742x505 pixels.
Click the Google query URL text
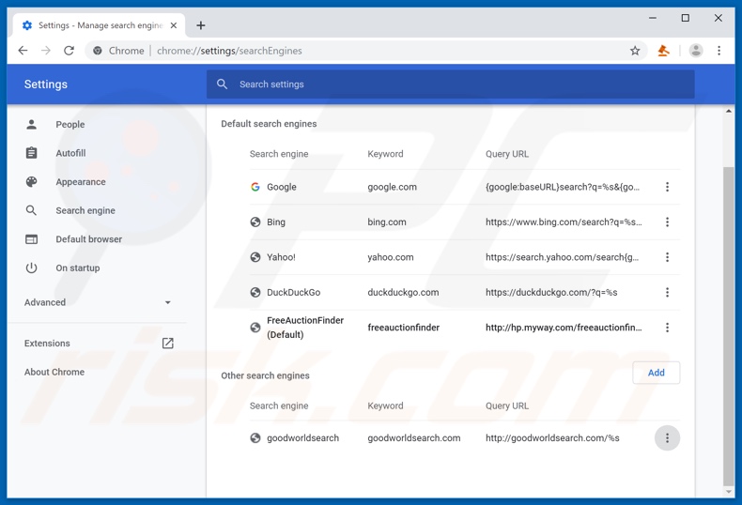[x=563, y=187]
